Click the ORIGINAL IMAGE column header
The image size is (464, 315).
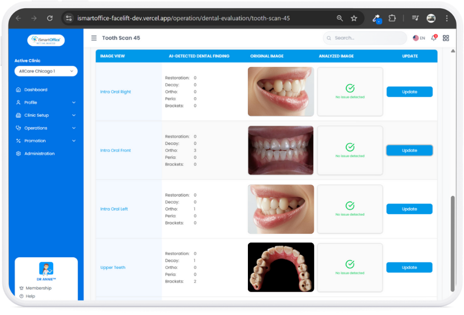point(267,56)
